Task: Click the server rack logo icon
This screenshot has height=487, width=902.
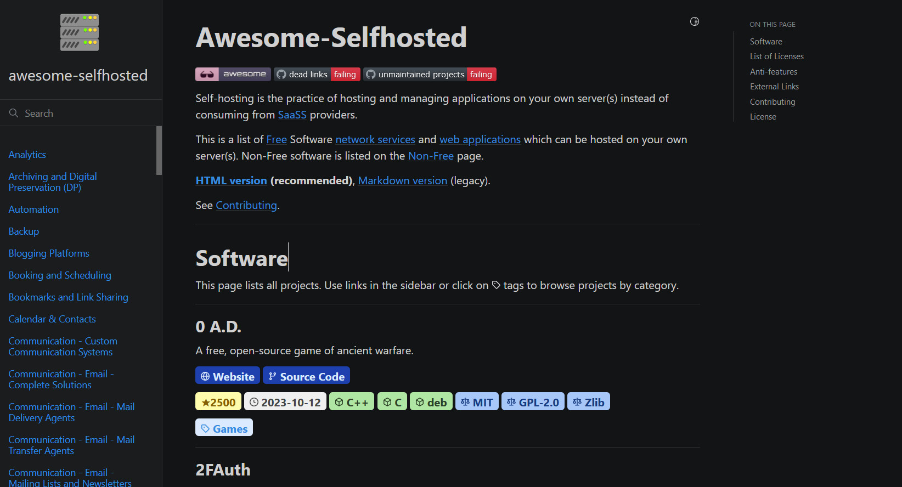Action: pos(80,32)
